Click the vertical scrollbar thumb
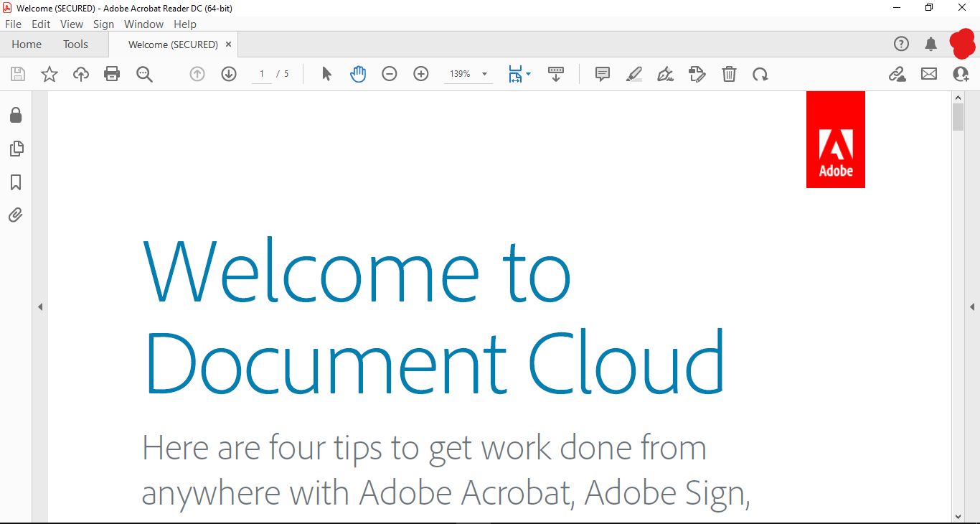 pyautogui.click(x=958, y=117)
